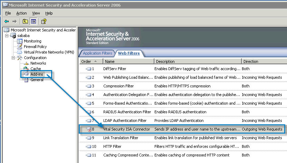Select the Monitoring node icon
Screen dimensions: 287x163
click(x=20, y=41)
